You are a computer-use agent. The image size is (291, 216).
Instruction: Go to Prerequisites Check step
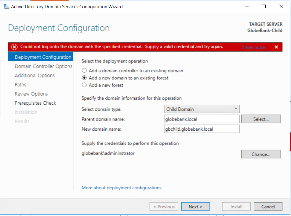click(x=35, y=103)
